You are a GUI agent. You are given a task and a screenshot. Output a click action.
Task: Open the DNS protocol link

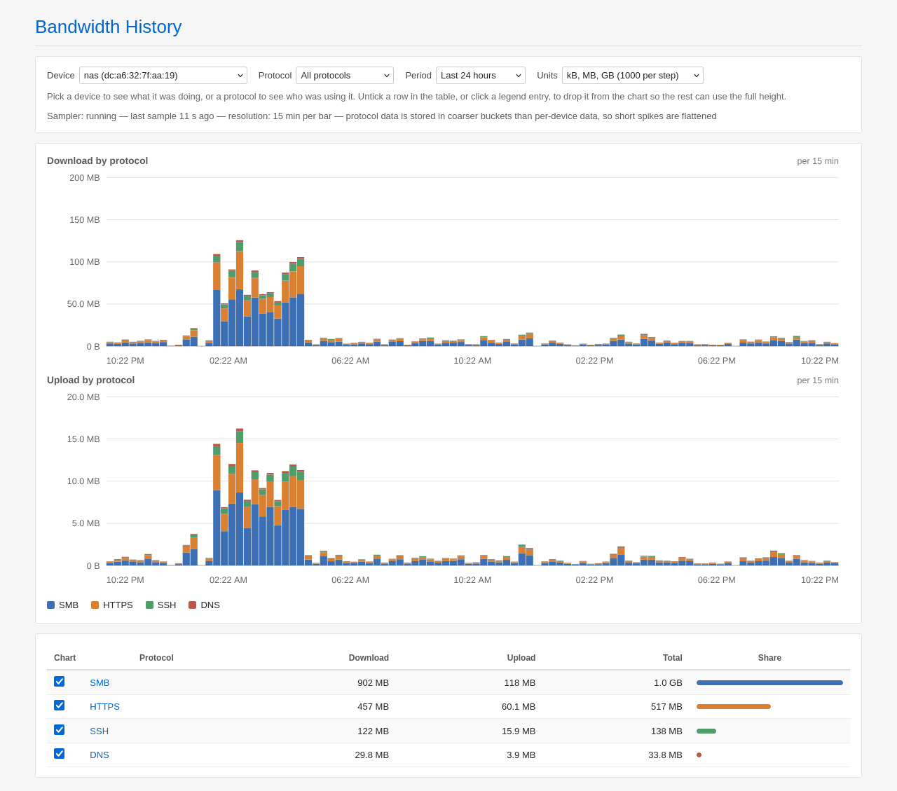100,755
